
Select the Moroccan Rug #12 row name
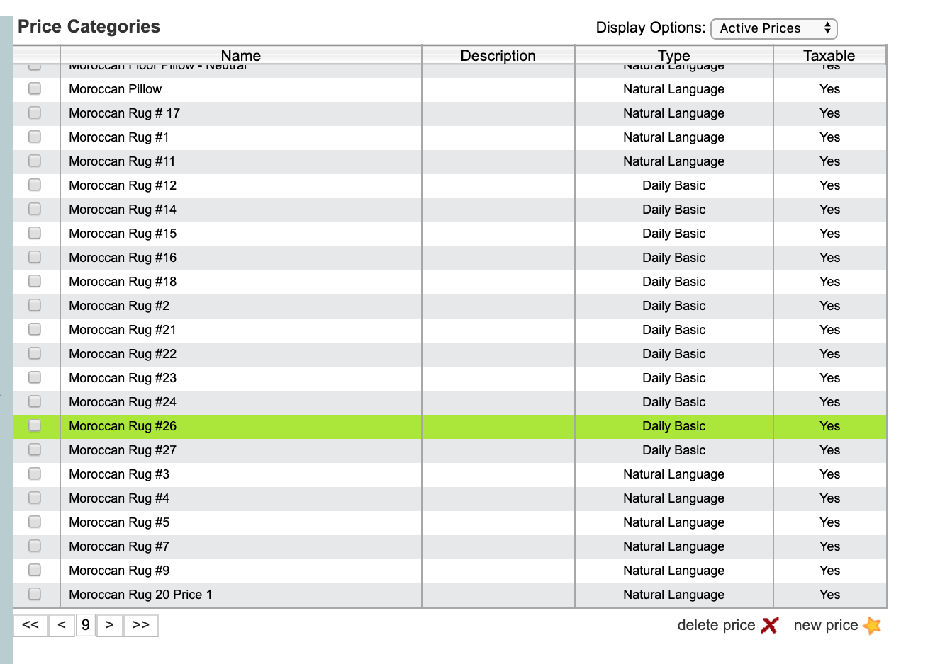coord(123,185)
